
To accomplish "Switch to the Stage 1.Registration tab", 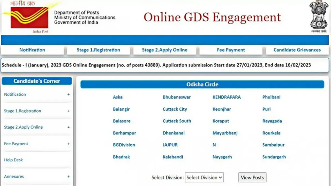I will coord(98,50).
